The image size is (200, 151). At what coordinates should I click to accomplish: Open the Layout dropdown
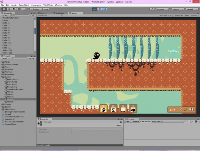192,9
